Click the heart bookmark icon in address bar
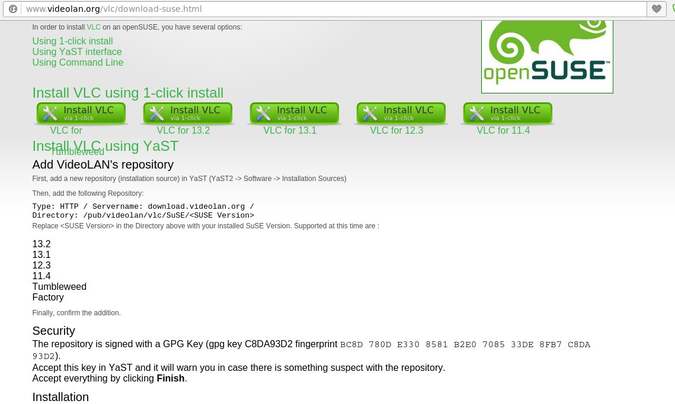This screenshot has width=675, height=404. 656,9
